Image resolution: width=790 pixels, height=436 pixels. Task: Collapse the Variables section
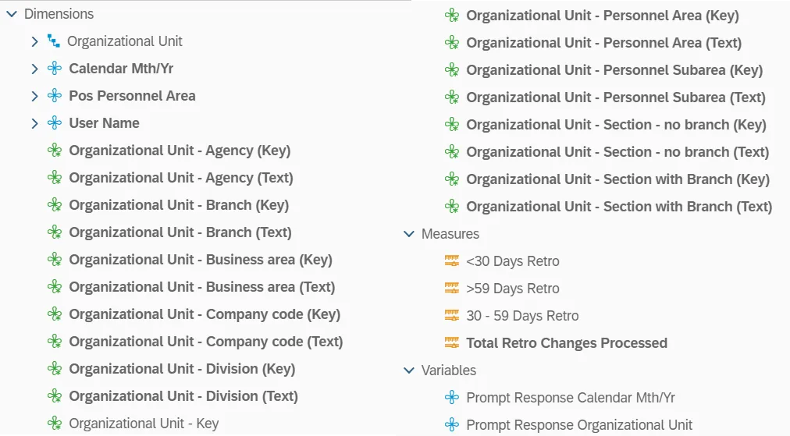click(408, 370)
